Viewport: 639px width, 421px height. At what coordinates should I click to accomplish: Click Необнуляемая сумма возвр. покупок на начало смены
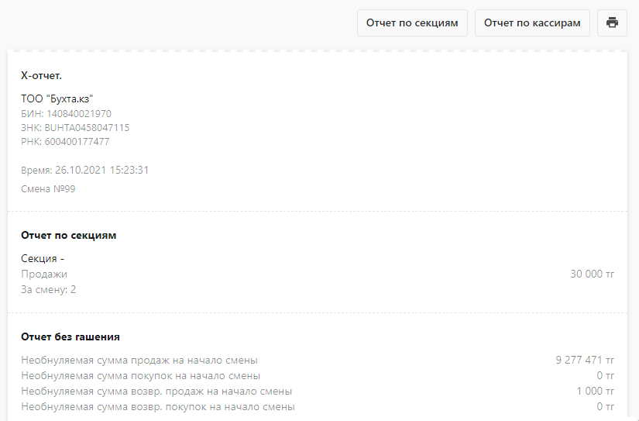[158, 407]
